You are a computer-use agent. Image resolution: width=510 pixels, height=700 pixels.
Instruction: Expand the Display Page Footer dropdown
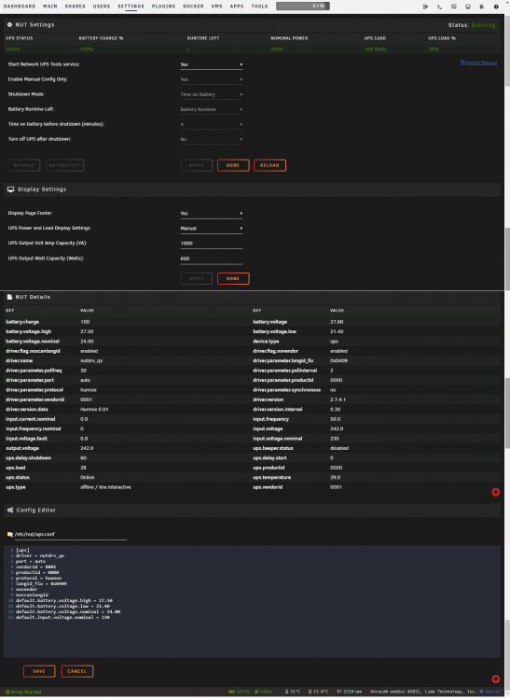(212, 214)
